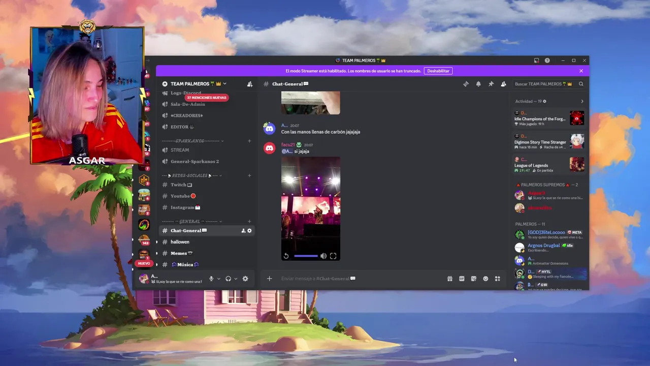Add channel to SPARKANOS category plus
The width and height of the screenshot is (650, 366).
pos(249,141)
